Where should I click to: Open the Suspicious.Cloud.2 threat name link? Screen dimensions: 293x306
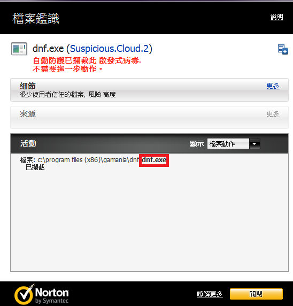tap(110, 49)
